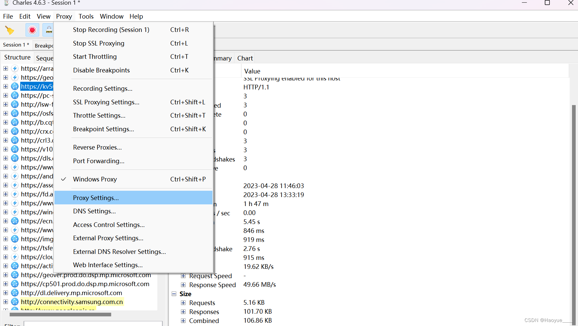Expand the Request Speed row
This screenshot has width=578, height=326.
(183, 276)
